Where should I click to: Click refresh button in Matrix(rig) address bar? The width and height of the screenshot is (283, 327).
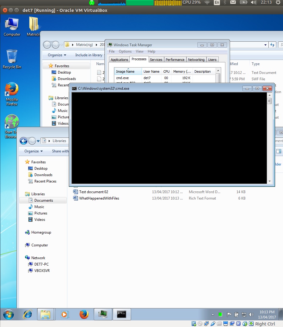tap(272, 45)
